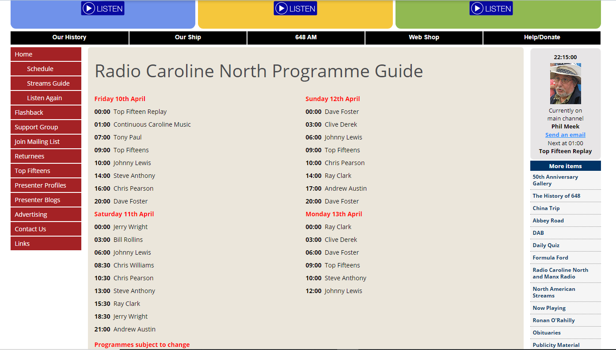
Task: Open Top Fifteens in the sidebar menu
Action: [46, 171]
